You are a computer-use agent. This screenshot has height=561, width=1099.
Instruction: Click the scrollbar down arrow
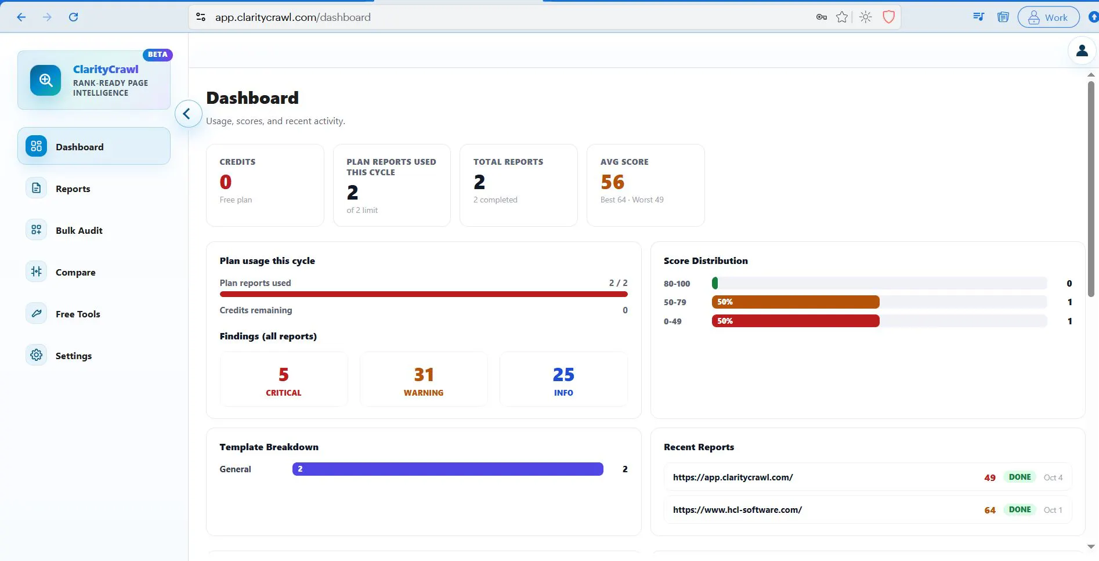pos(1091,546)
